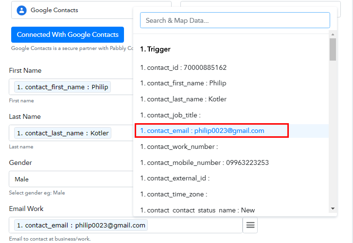Click the First Name input field
Screen dimensions: 353x243
coord(71,87)
